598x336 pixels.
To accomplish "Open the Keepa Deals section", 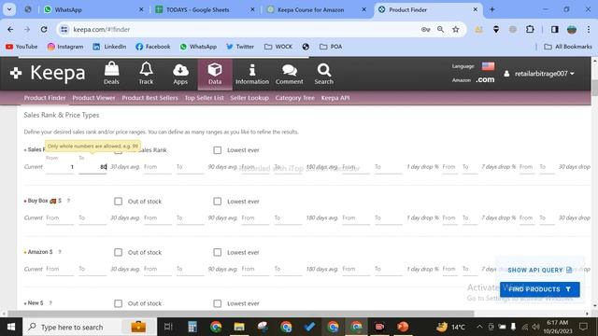I will coord(111,73).
